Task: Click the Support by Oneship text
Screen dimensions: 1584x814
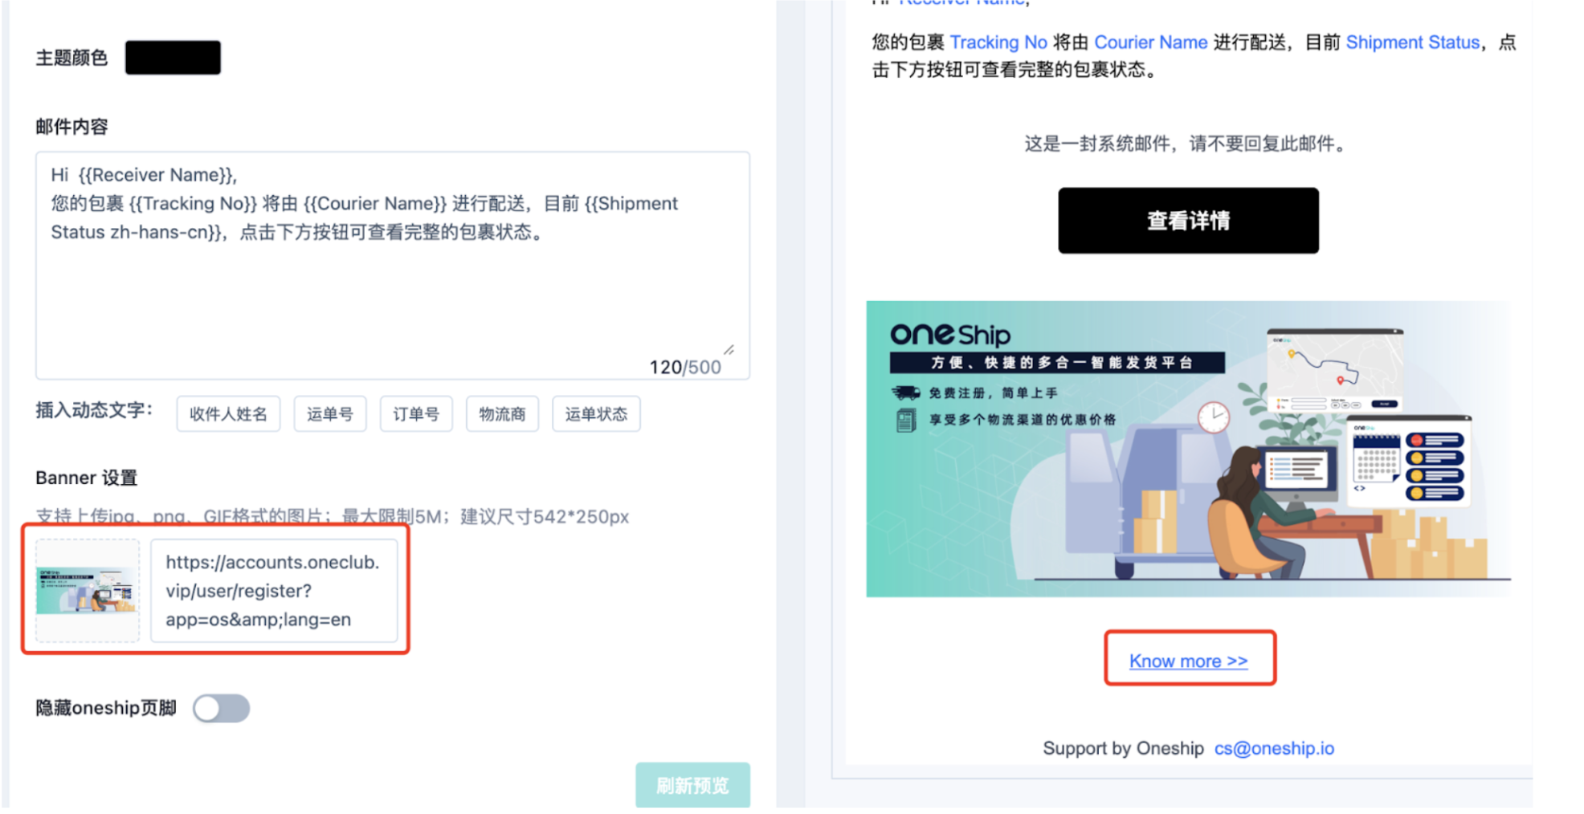Action: (1123, 748)
